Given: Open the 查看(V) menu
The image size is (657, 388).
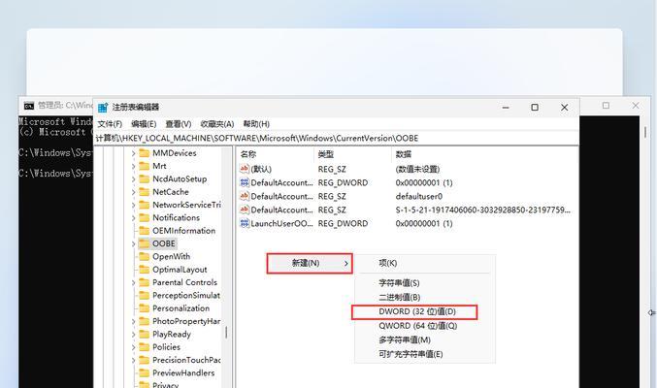Looking at the screenshot, I should (x=179, y=124).
